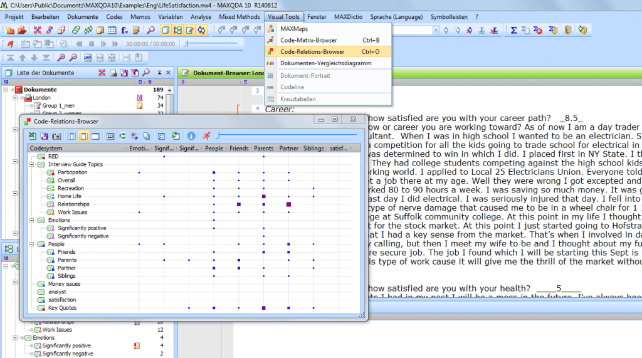This screenshot has height=358, width=642.
Task: Select Code-Matrix-Browser from Visual Tools menu
Action: click(x=329, y=40)
